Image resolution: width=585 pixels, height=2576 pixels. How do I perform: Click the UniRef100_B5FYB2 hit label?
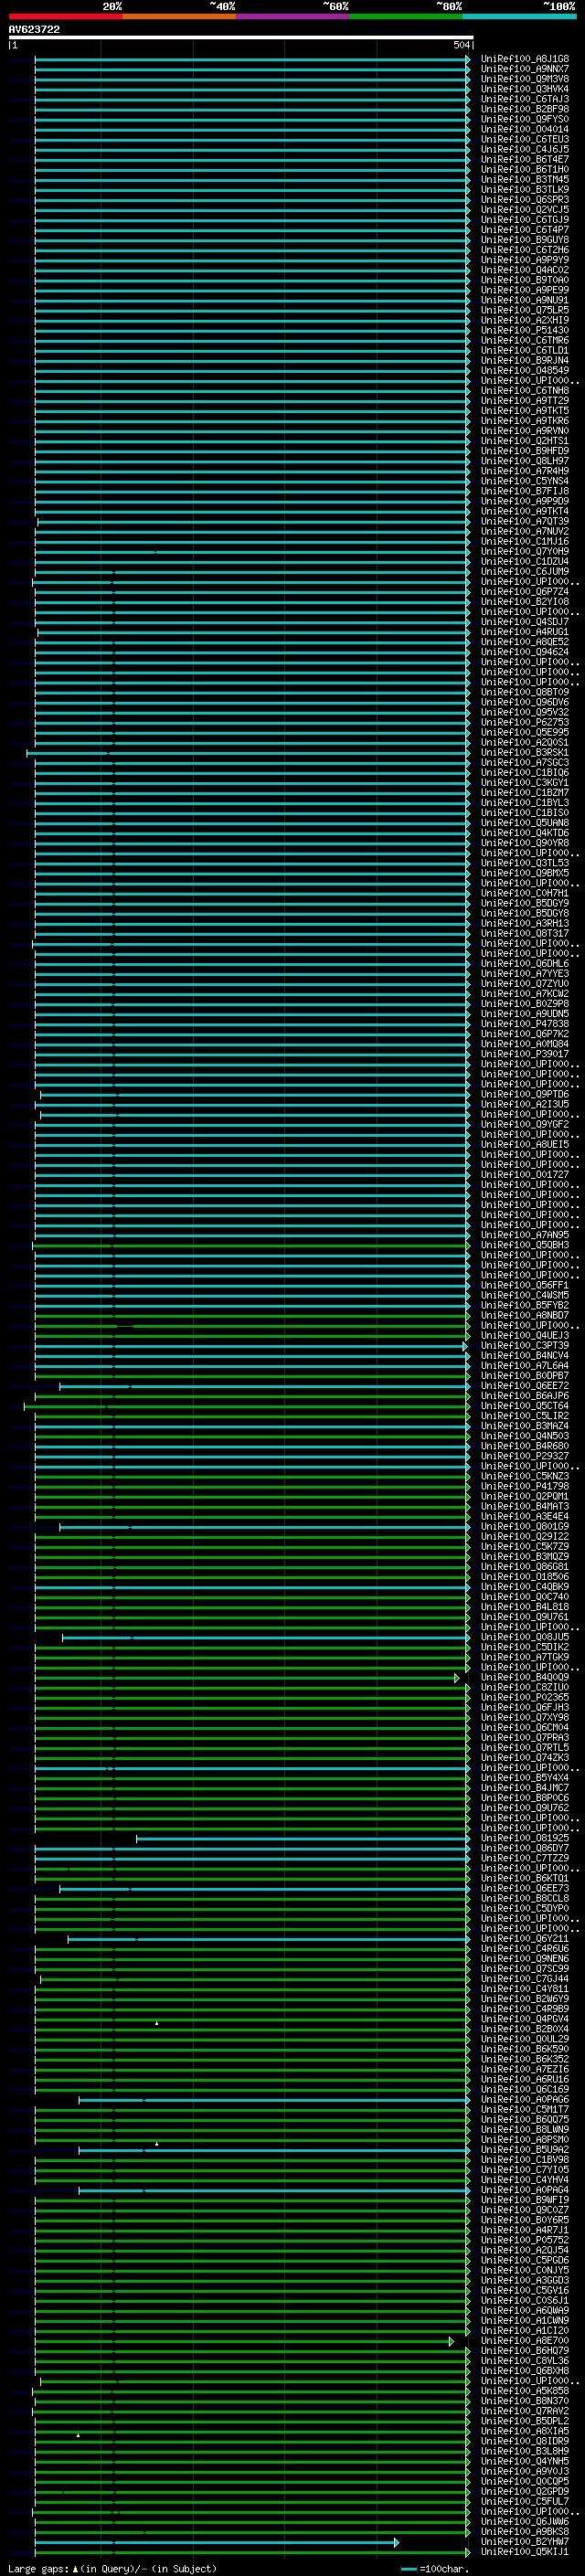coord(524,1305)
